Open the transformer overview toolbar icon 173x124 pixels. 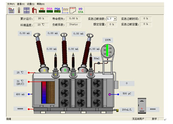click(x=11, y=10)
